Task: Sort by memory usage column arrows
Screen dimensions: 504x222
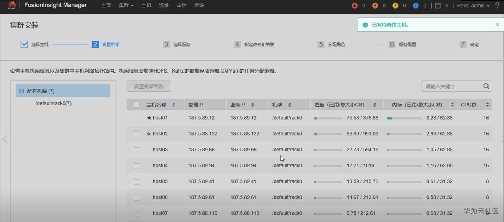Action: pyautogui.click(x=452, y=105)
